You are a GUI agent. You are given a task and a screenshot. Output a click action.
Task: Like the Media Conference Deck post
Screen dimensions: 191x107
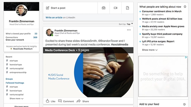(50, 101)
